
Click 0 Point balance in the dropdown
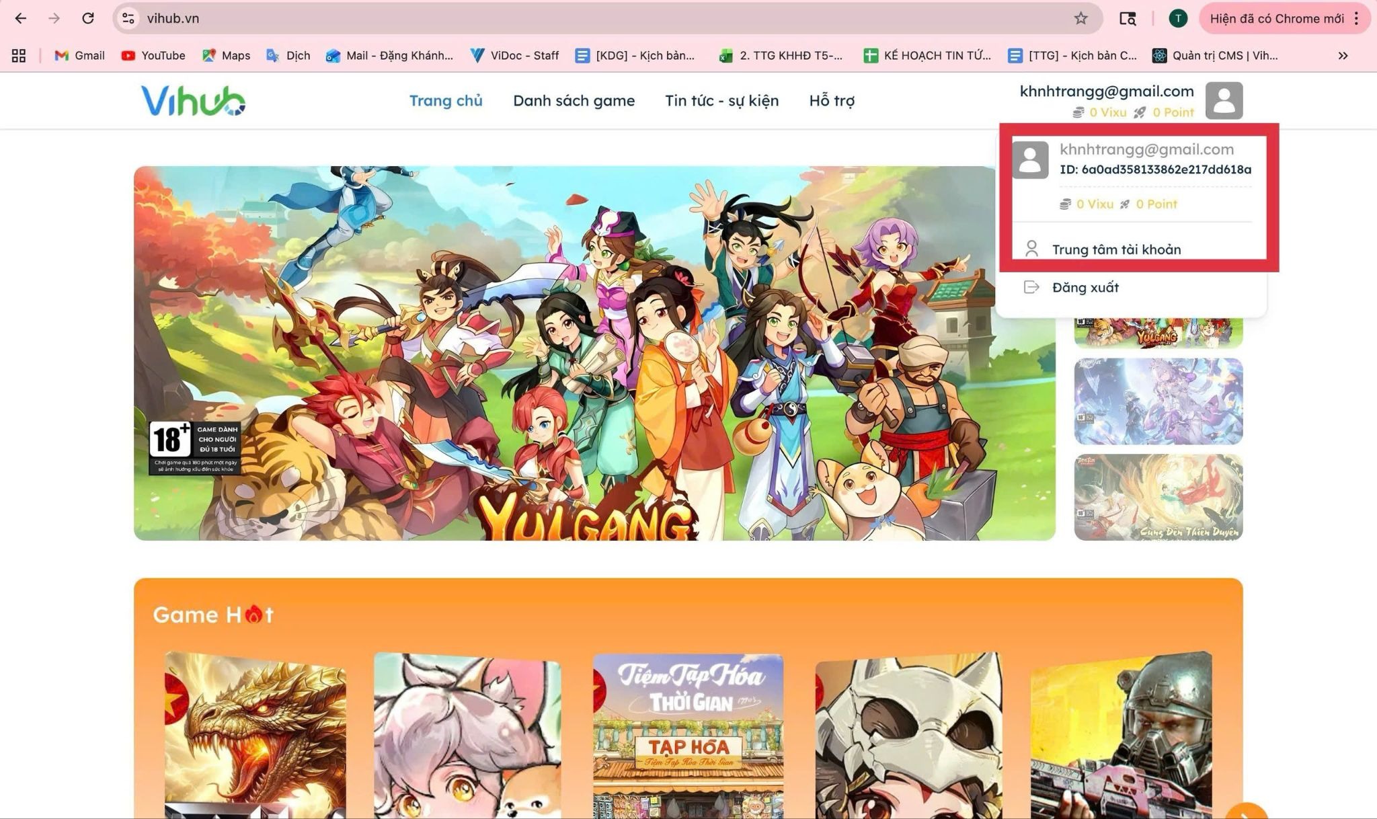coord(1156,204)
